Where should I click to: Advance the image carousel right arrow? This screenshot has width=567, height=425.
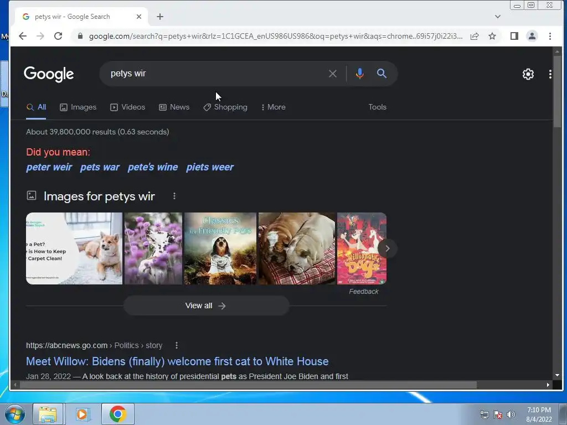pos(387,248)
